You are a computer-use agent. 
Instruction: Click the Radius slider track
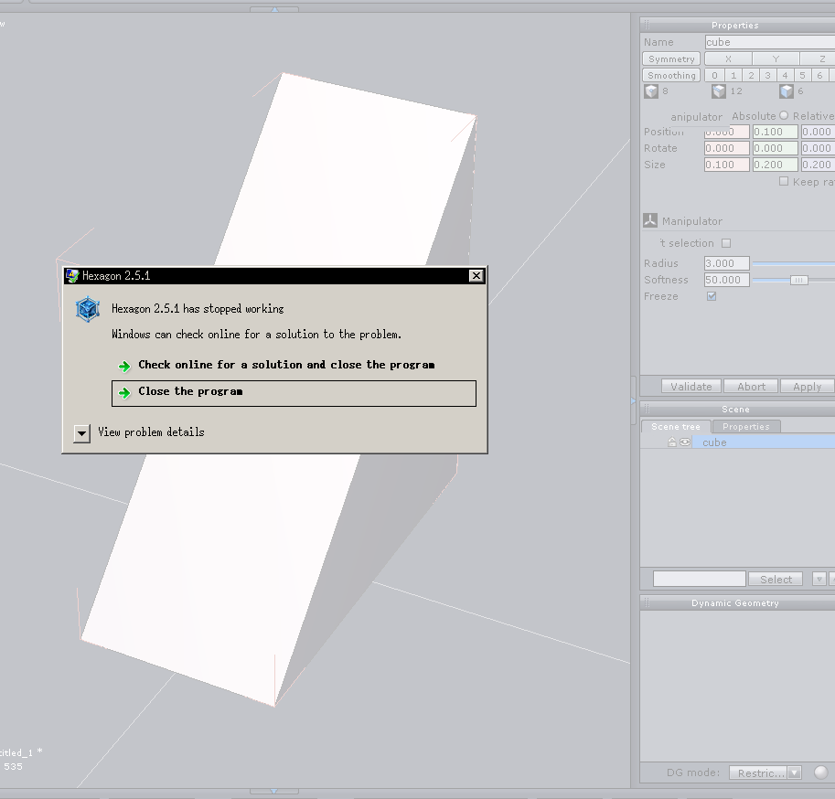tap(794, 263)
